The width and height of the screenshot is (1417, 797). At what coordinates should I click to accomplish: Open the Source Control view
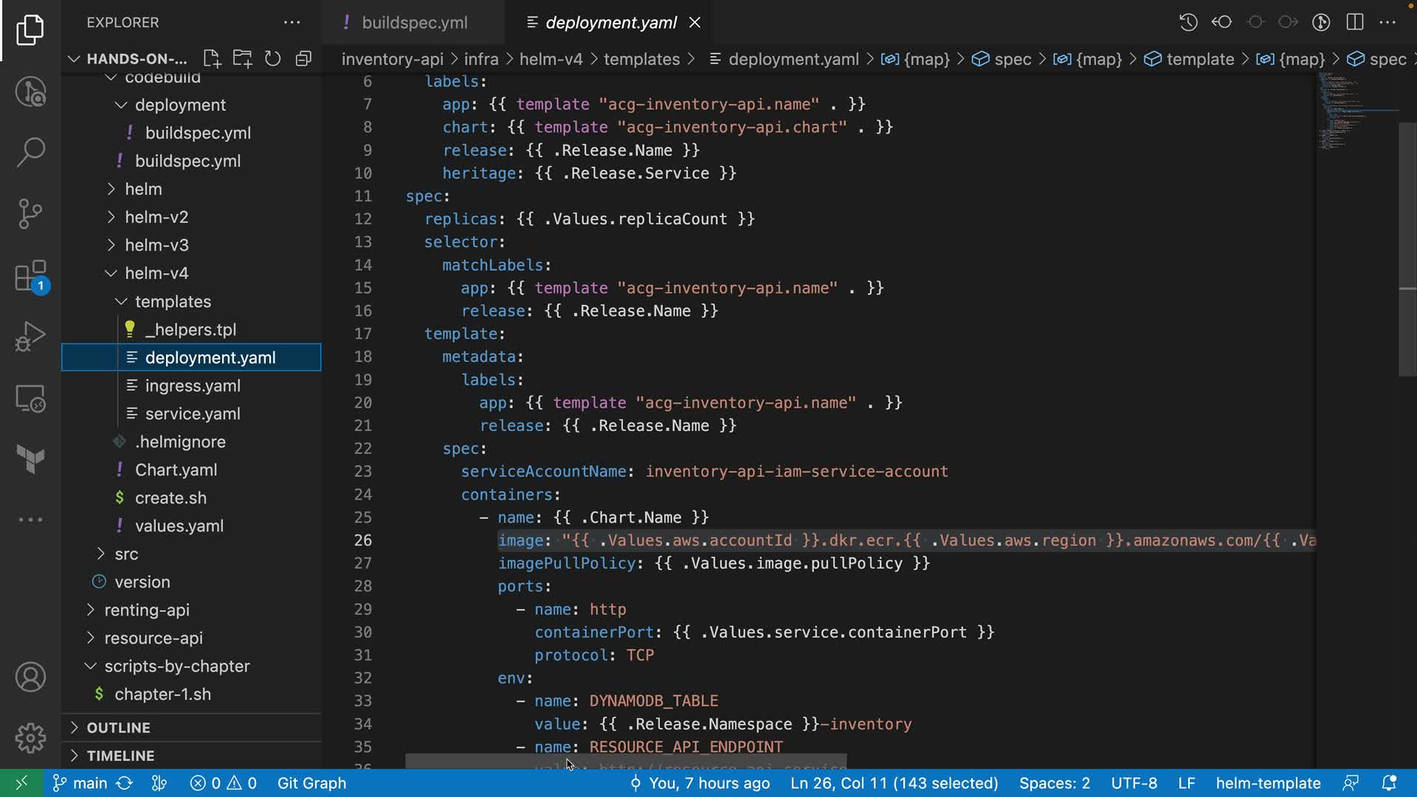(x=30, y=214)
